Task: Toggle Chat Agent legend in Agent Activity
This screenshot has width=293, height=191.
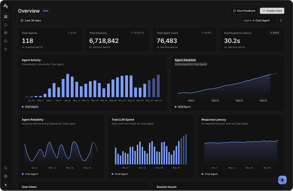Action: 30,107
